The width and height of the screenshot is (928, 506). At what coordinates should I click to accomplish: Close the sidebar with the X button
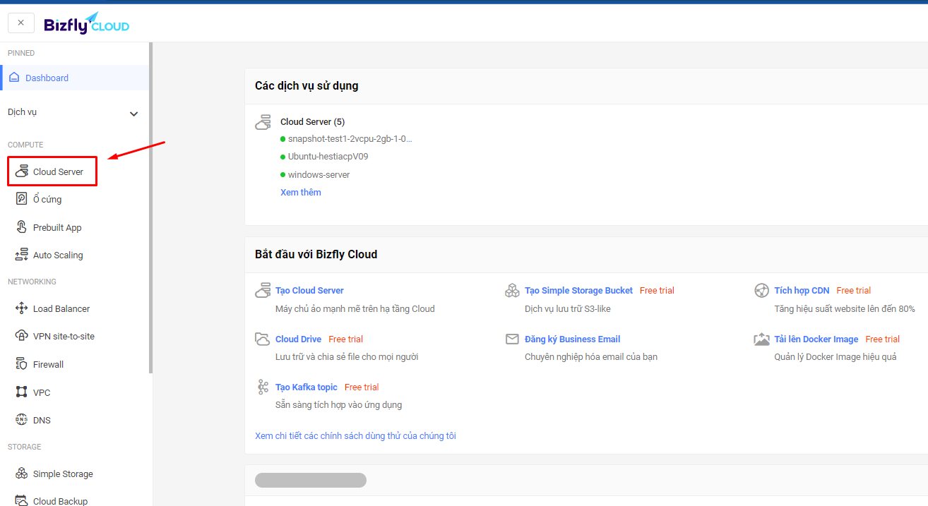click(x=21, y=23)
